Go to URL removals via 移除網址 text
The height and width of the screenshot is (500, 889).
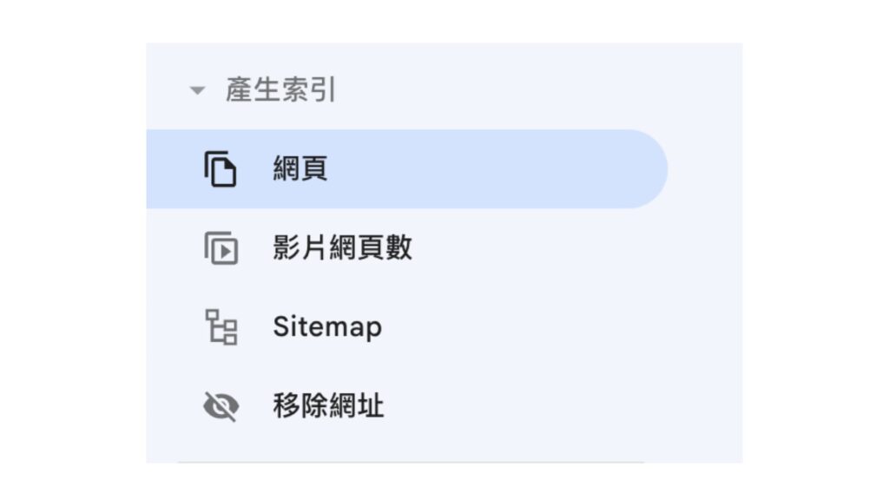(x=328, y=406)
